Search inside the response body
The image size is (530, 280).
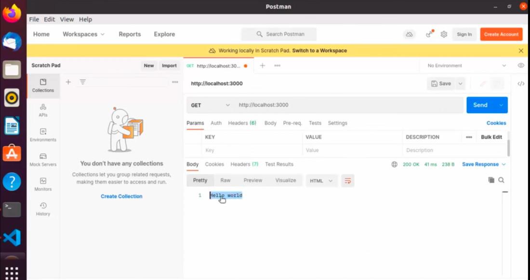pyautogui.click(x=501, y=180)
